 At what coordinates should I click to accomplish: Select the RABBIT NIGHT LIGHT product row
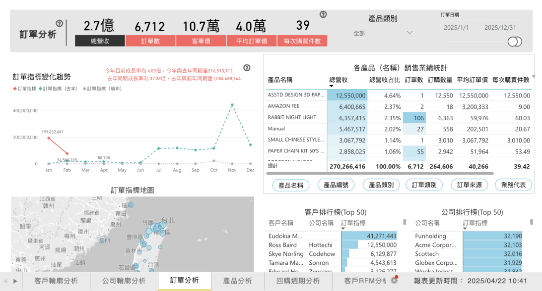pyautogui.click(x=399, y=118)
